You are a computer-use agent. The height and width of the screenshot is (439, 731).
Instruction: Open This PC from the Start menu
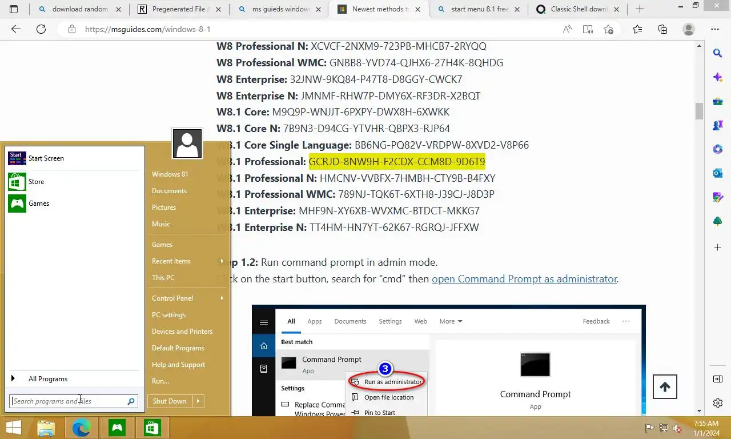point(163,278)
